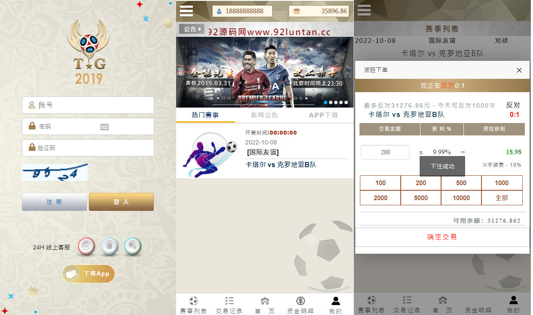Click estimated profit value 18.98

click(x=514, y=152)
